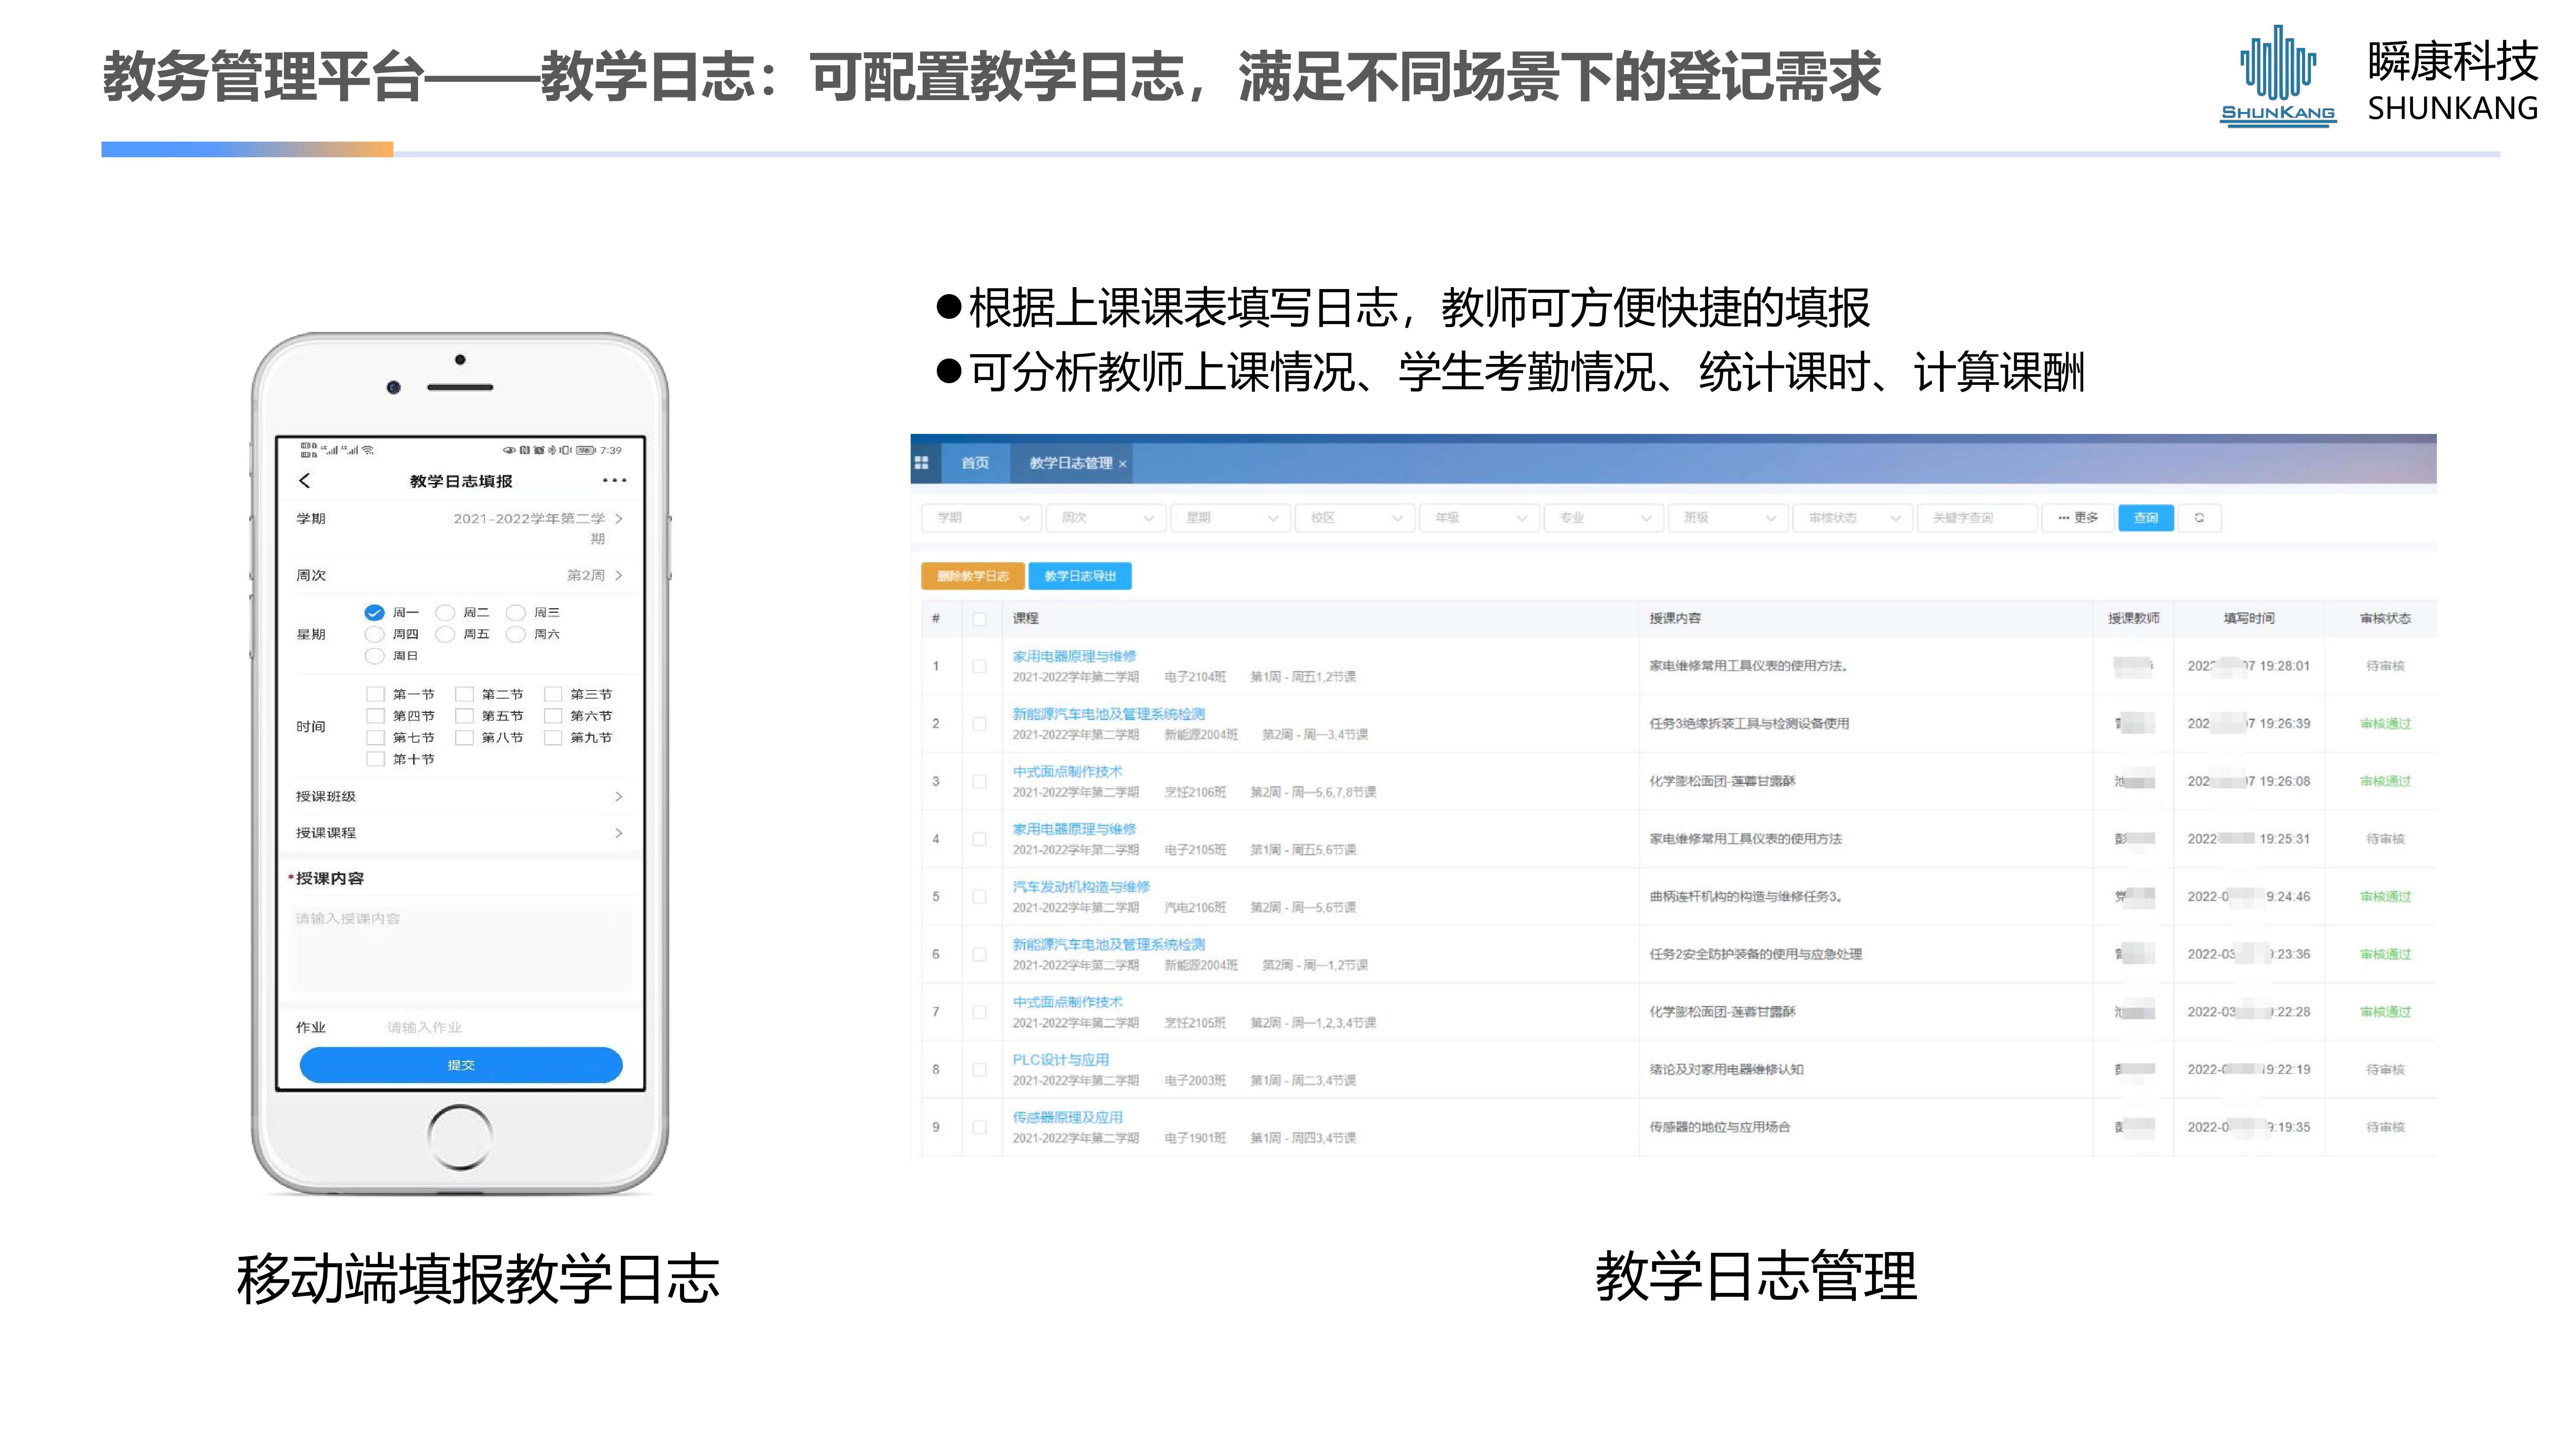Click 审核通过 status in row 2
This screenshot has width=2576, height=1449.
click(2385, 724)
